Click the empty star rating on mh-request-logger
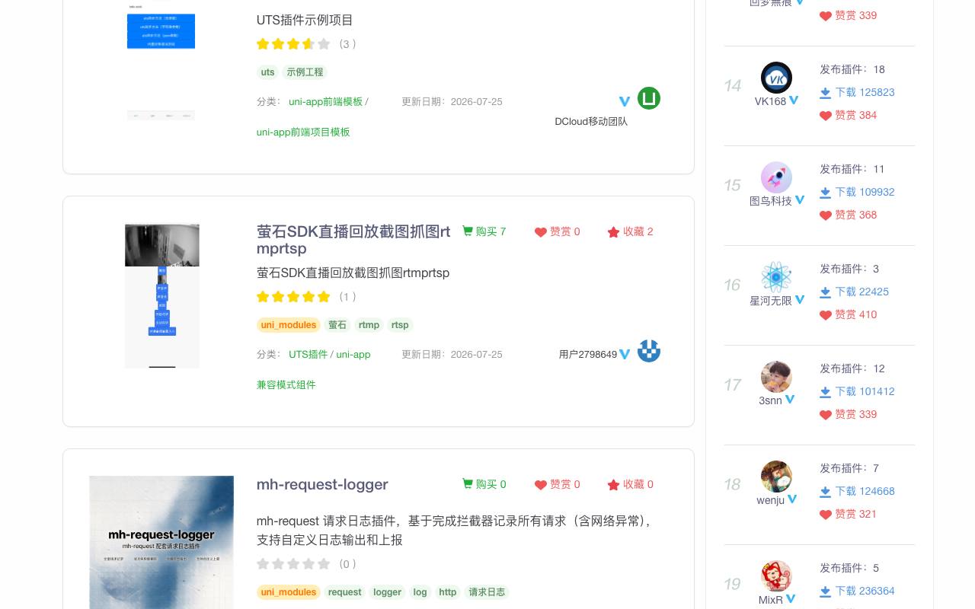This screenshot has width=975, height=609. (x=293, y=564)
